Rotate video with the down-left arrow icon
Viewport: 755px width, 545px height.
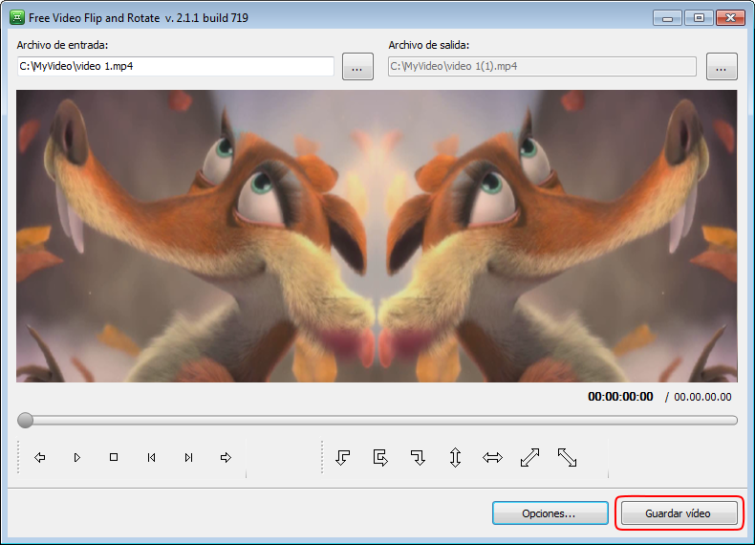coord(343,458)
